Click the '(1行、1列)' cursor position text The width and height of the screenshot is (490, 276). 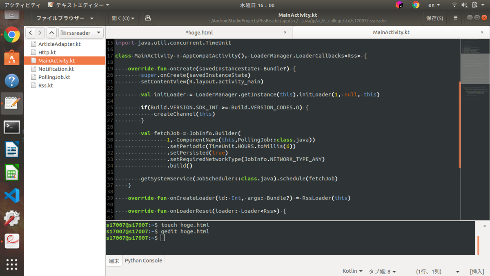click(x=429, y=271)
